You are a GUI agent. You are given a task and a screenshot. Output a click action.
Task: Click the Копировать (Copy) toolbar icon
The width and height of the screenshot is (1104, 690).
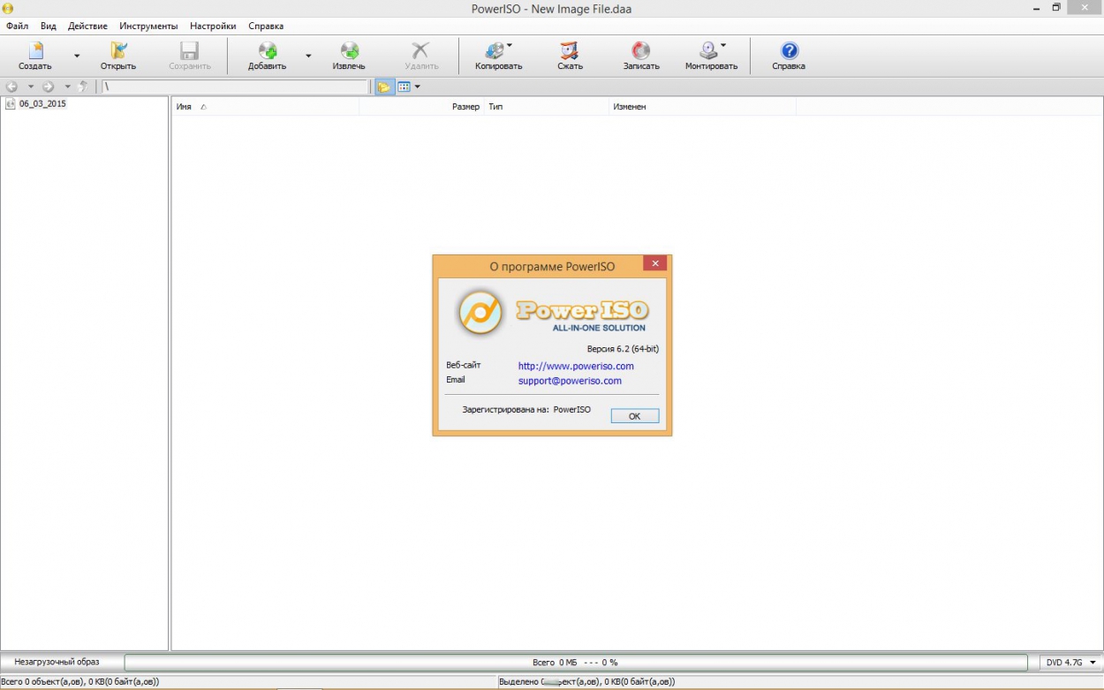tap(498, 56)
